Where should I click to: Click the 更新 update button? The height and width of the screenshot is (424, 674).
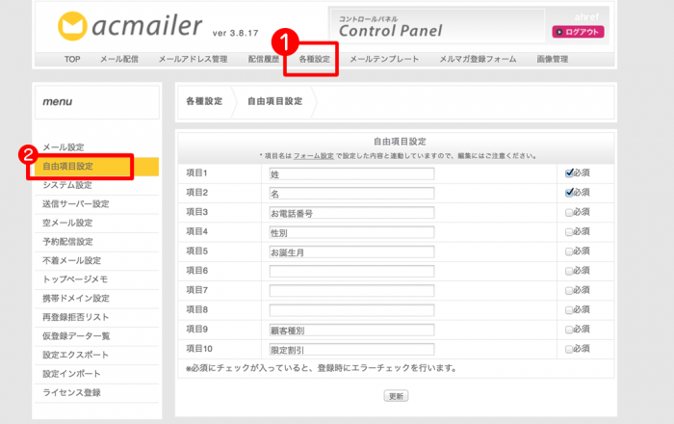396,396
